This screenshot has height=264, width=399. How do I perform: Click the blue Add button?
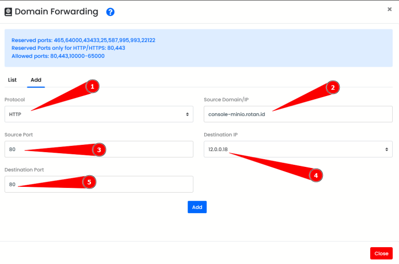[x=197, y=207]
